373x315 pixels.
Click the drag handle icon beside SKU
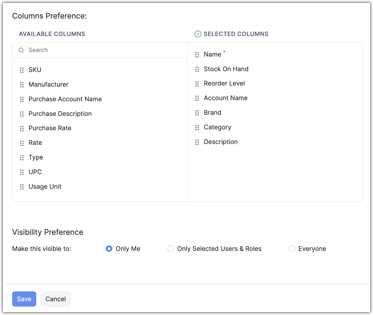(22, 70)
